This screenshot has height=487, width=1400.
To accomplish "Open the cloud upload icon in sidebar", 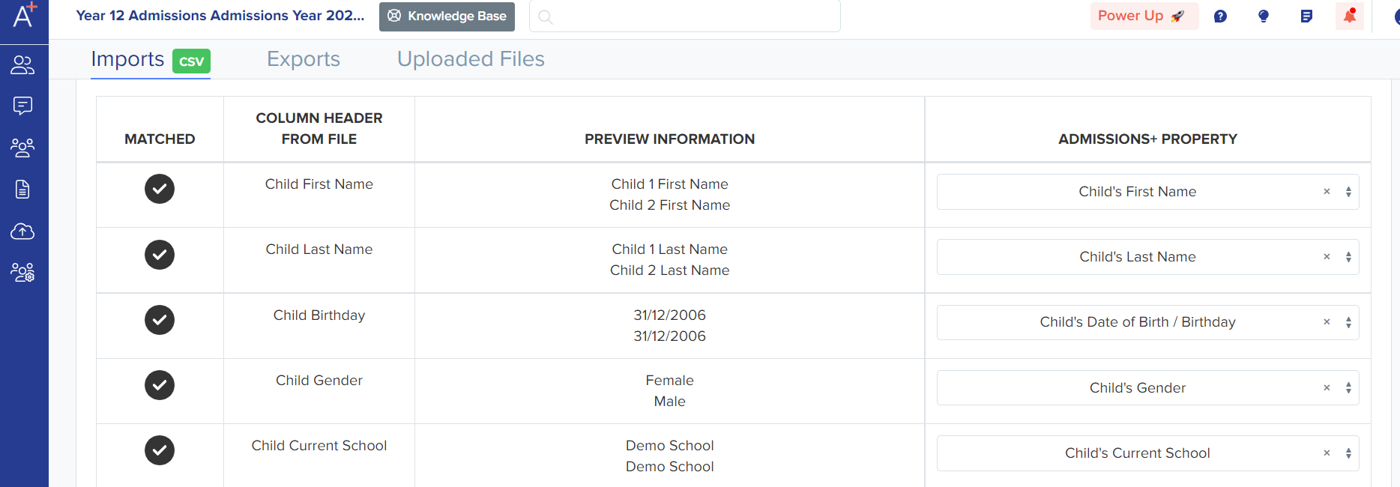I will (x=22, y=231).
